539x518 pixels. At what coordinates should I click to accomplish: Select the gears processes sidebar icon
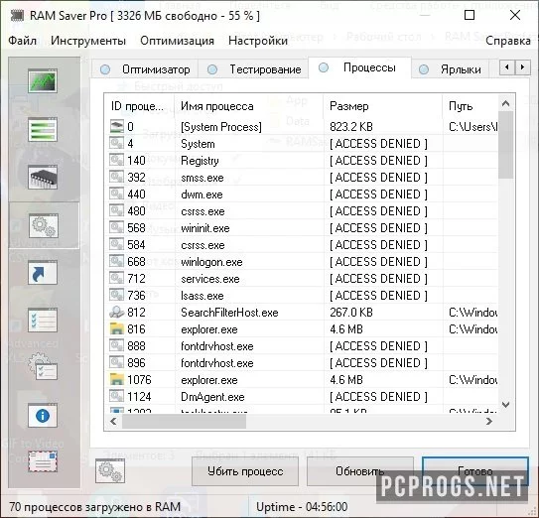(x=44, y=225)
